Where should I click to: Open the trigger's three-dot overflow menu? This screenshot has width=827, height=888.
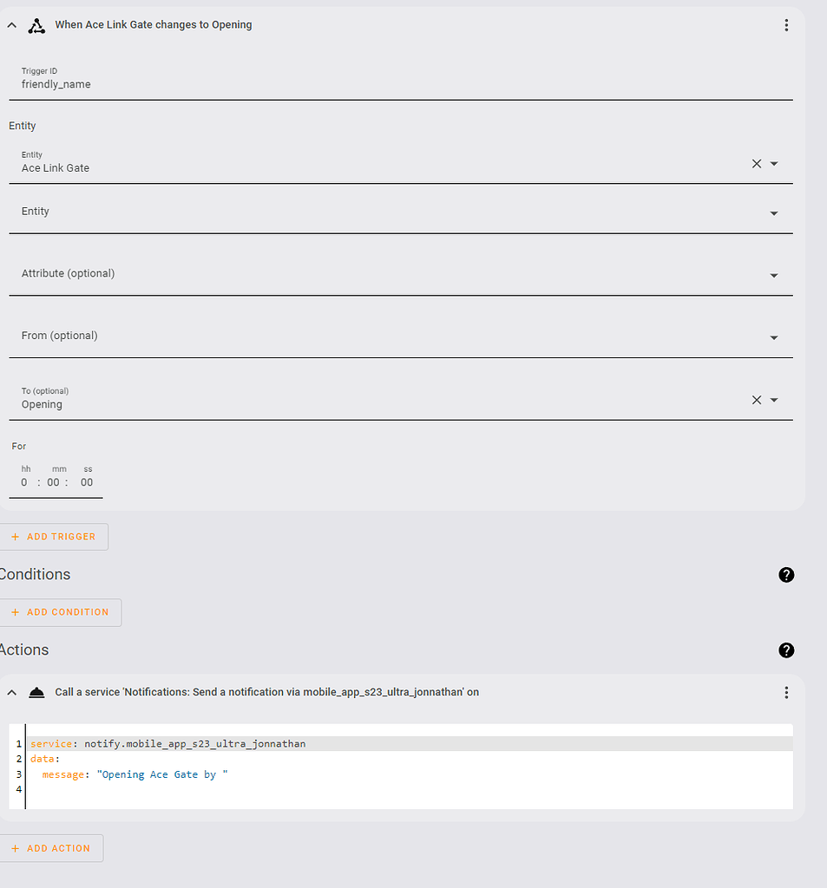click(786, 25)
